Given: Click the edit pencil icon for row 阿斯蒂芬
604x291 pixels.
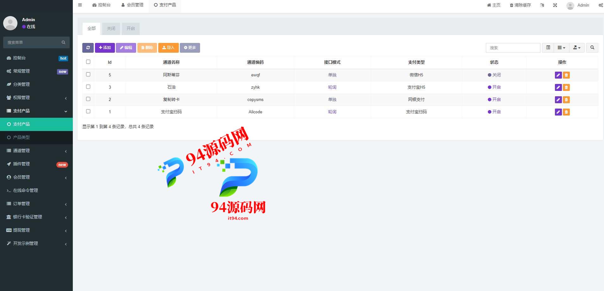Looking at the screenshot, I should pyautogui.click(x=558, y=75).
